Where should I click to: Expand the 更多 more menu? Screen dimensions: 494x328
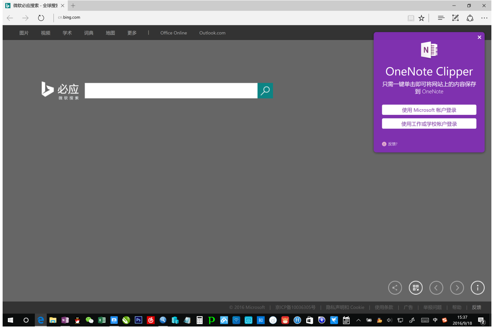(x=132, y=33)
